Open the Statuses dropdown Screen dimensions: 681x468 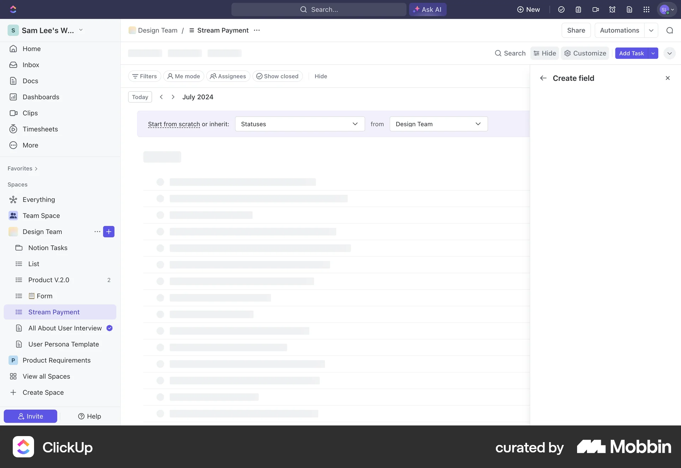pyautogui.click(x=300, y=124)
